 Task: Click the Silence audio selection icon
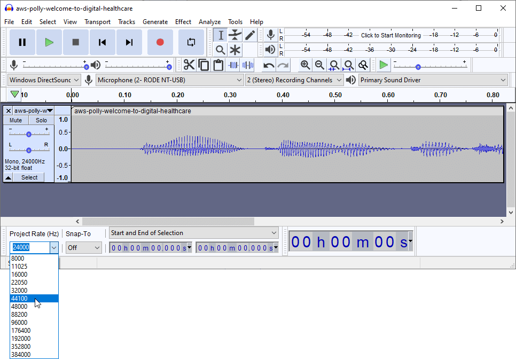tap(247, 65)
